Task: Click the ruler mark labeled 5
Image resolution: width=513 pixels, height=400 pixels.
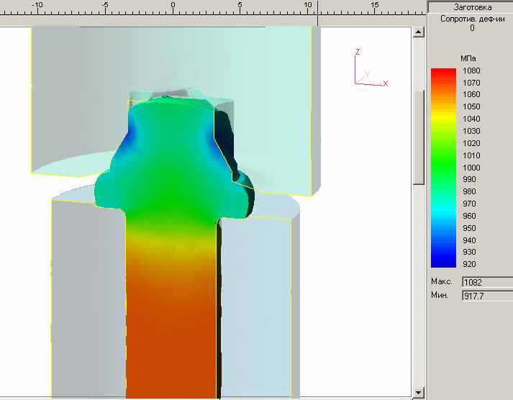Action: pyautogui.click(x=240, y=5)
